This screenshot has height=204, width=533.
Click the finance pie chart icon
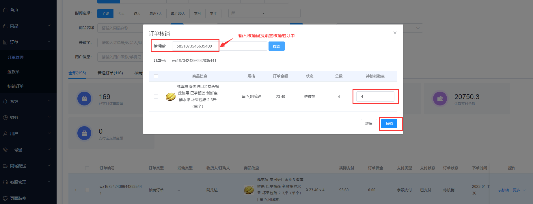coord(5,118)
